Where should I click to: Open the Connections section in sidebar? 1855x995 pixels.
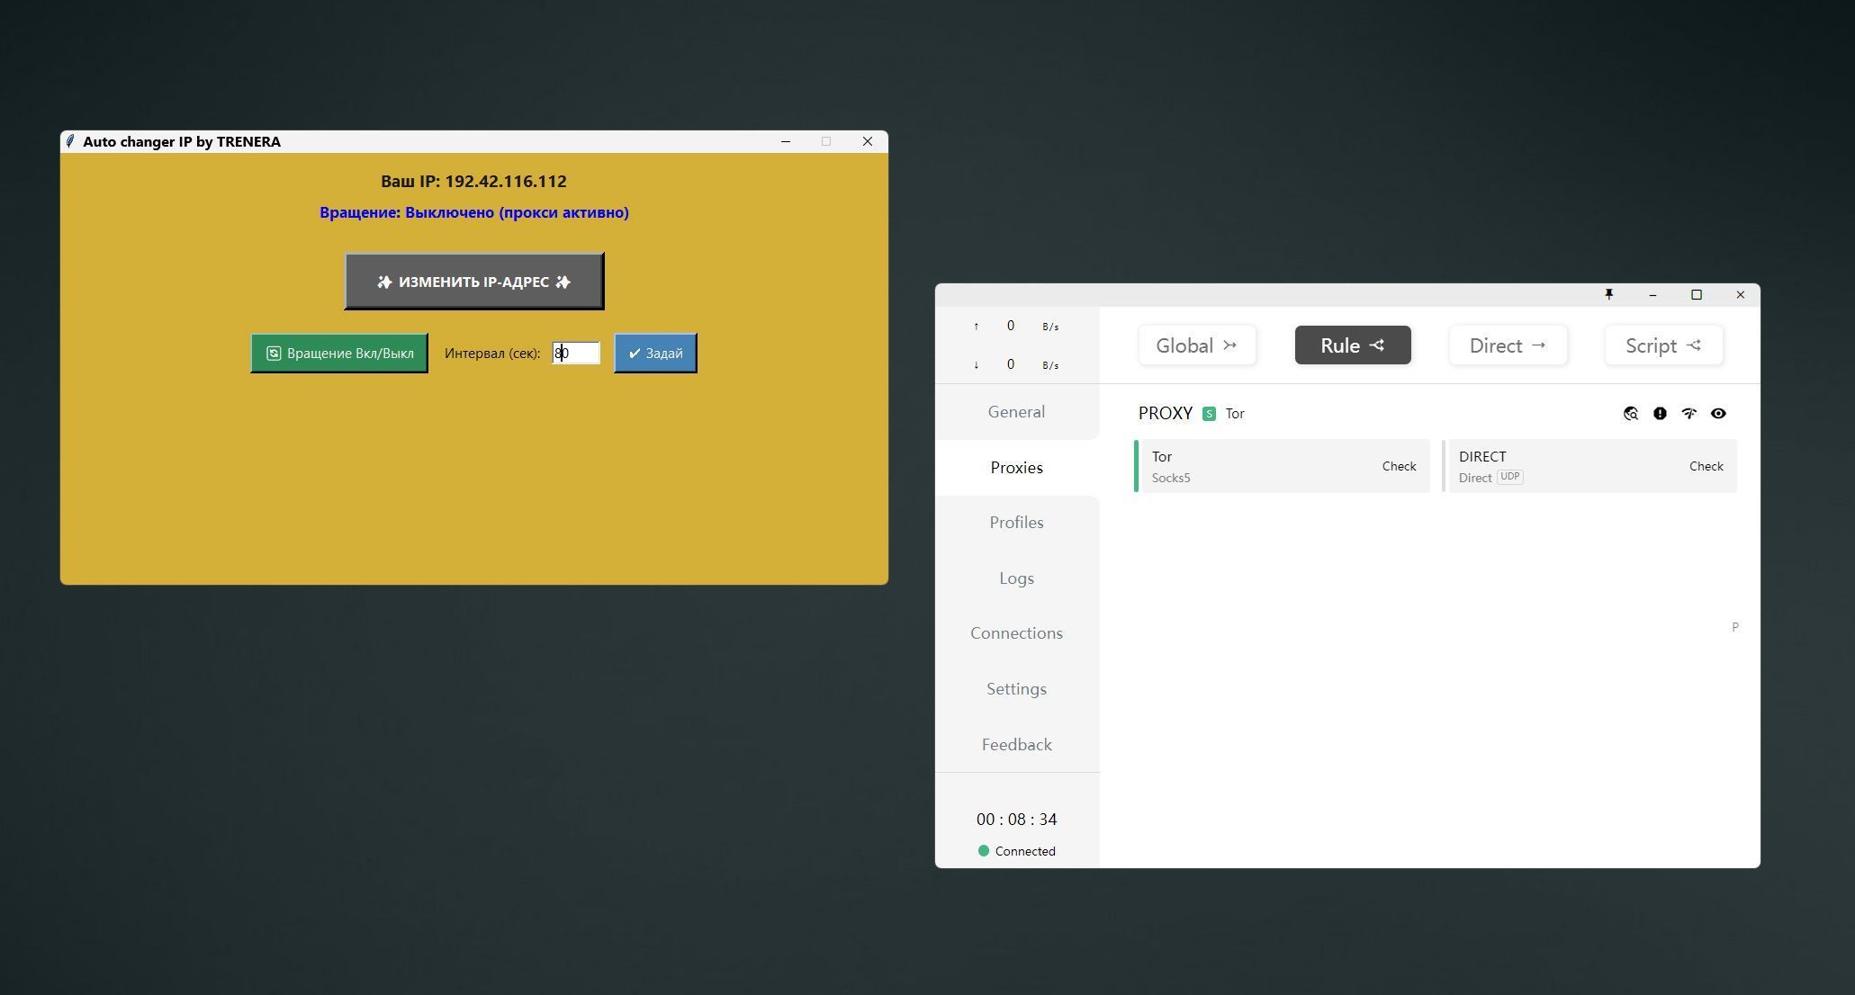[1017, 633]
